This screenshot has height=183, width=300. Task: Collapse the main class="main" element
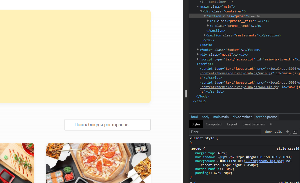point(198,6)
